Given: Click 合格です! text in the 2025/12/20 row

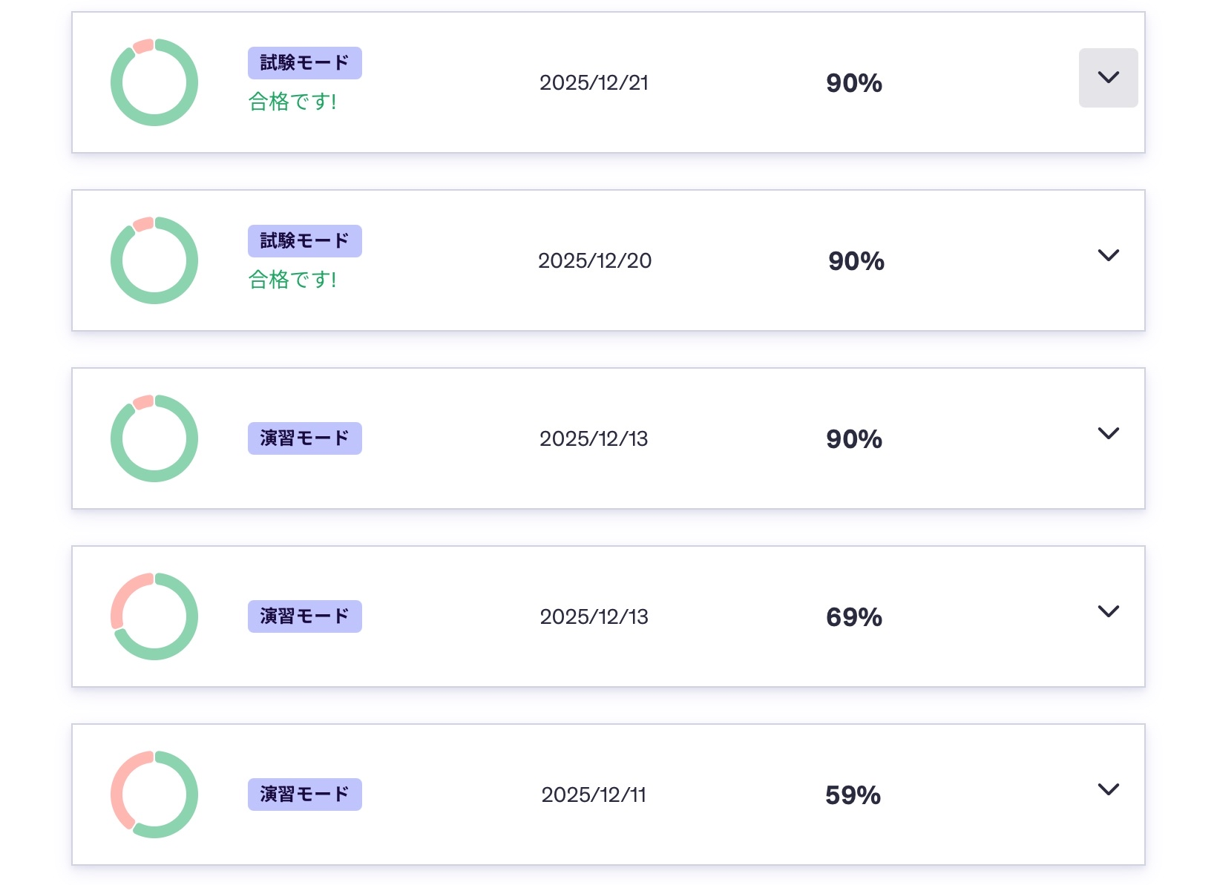Looking at the screenshot, I should 292,280.
